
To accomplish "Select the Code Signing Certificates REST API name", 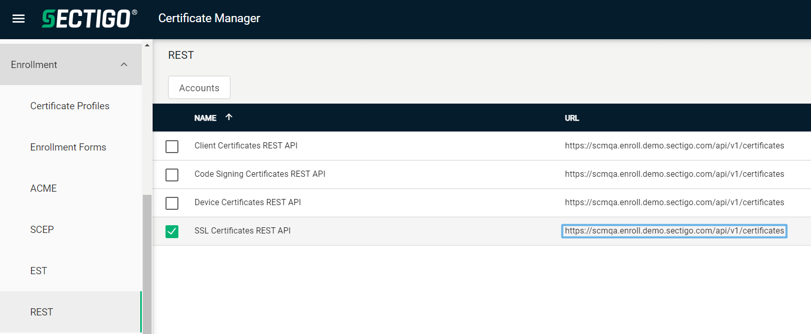I will coord(260,174).
